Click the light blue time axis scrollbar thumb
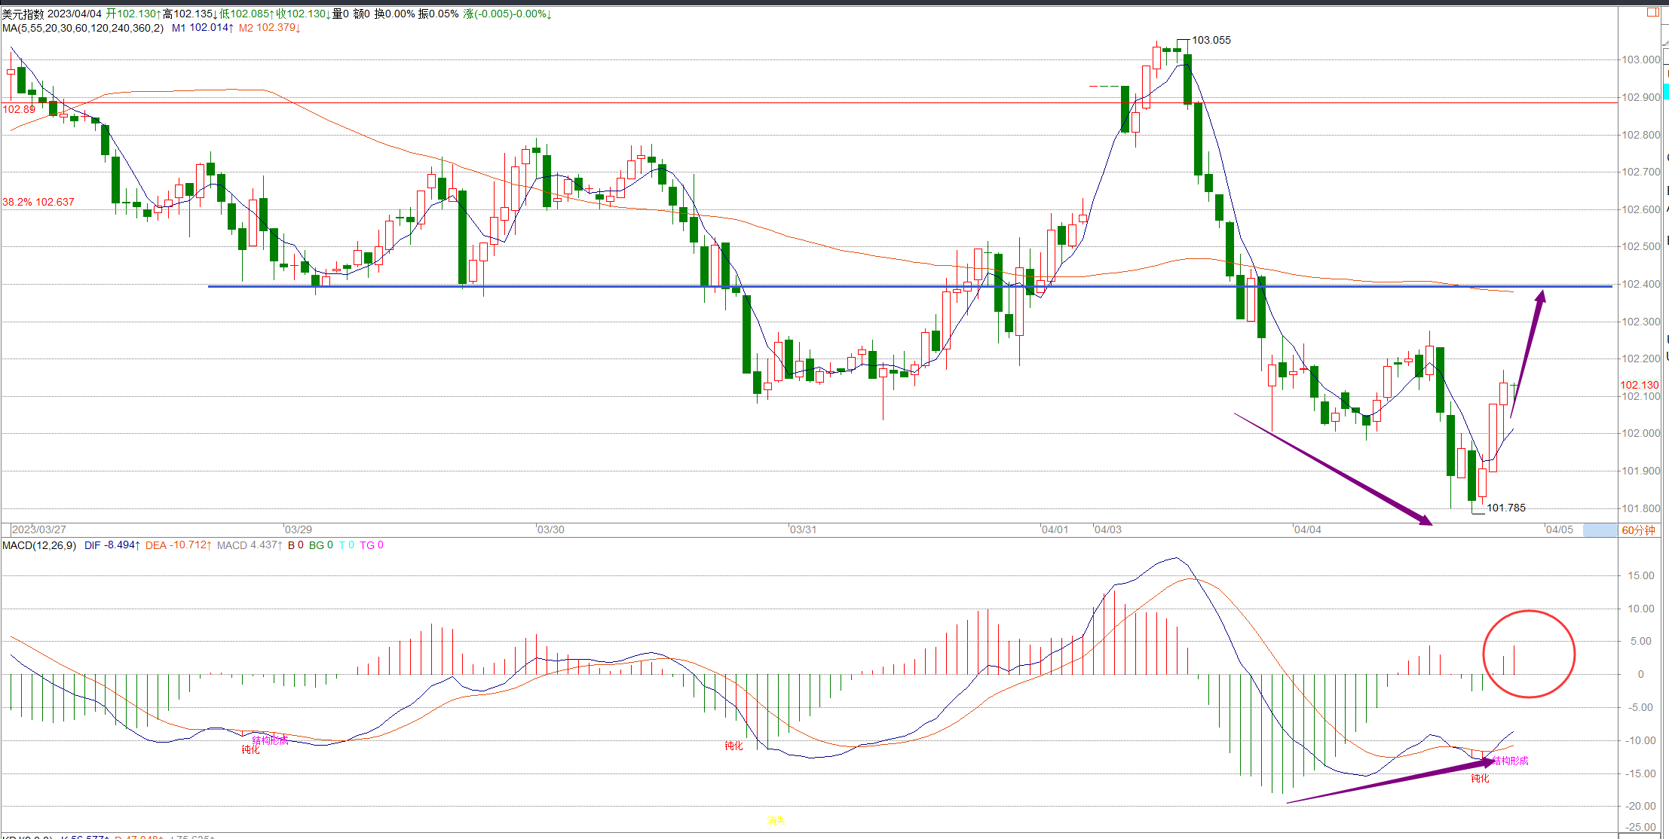Image resolution: width=1669 pixels, height=839 pixels. coord(1600,530)
